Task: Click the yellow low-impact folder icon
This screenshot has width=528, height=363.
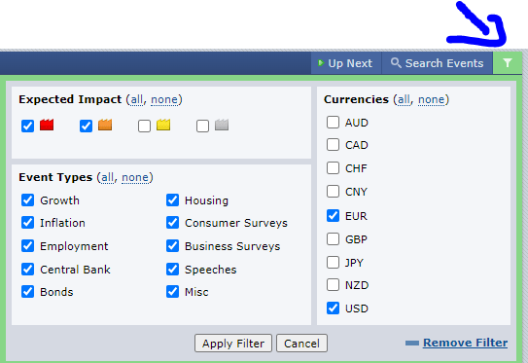Action: point(163,125)
